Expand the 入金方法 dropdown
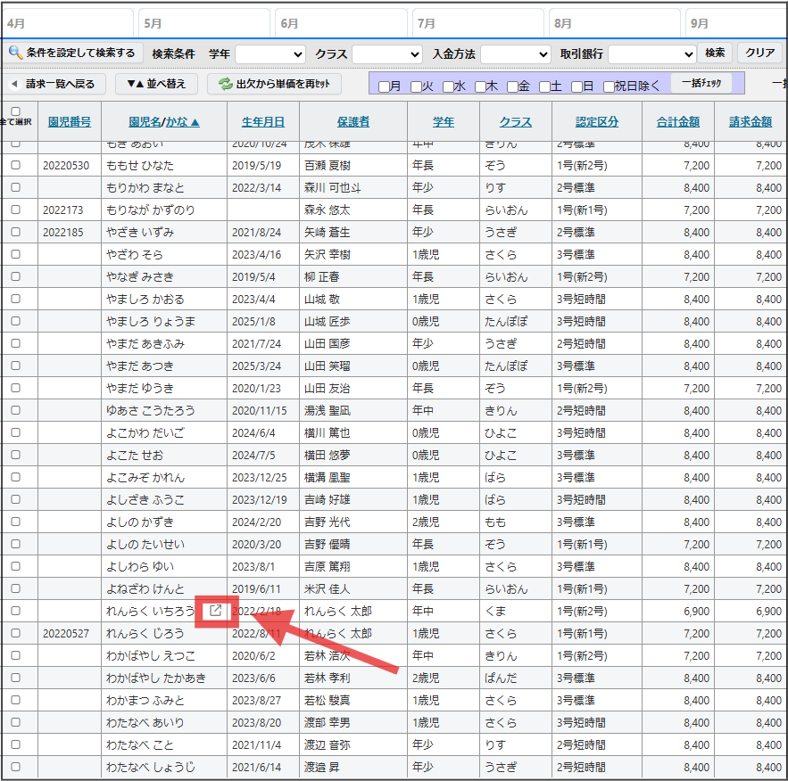 tap(516, 53)
